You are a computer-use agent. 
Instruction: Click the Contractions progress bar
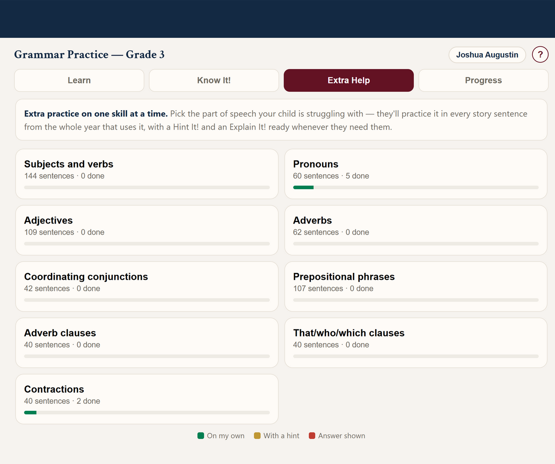pos(147,413)
